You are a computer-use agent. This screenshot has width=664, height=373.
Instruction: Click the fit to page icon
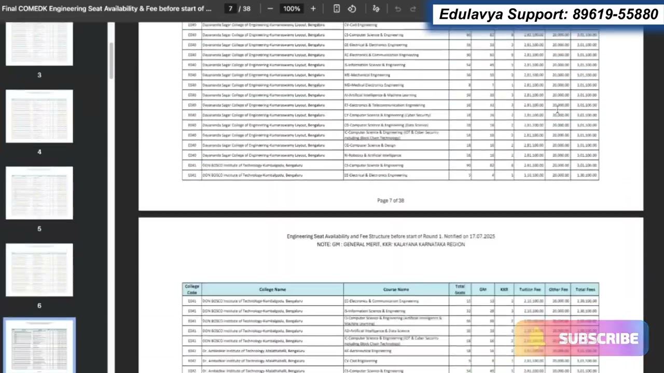336,9
